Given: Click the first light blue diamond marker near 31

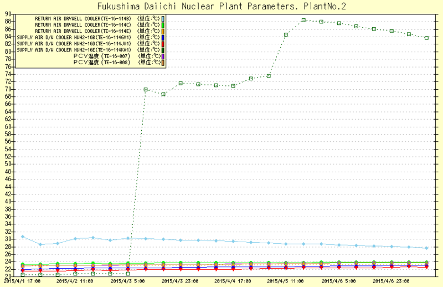Looking at the screenshot, I should 23,237.
